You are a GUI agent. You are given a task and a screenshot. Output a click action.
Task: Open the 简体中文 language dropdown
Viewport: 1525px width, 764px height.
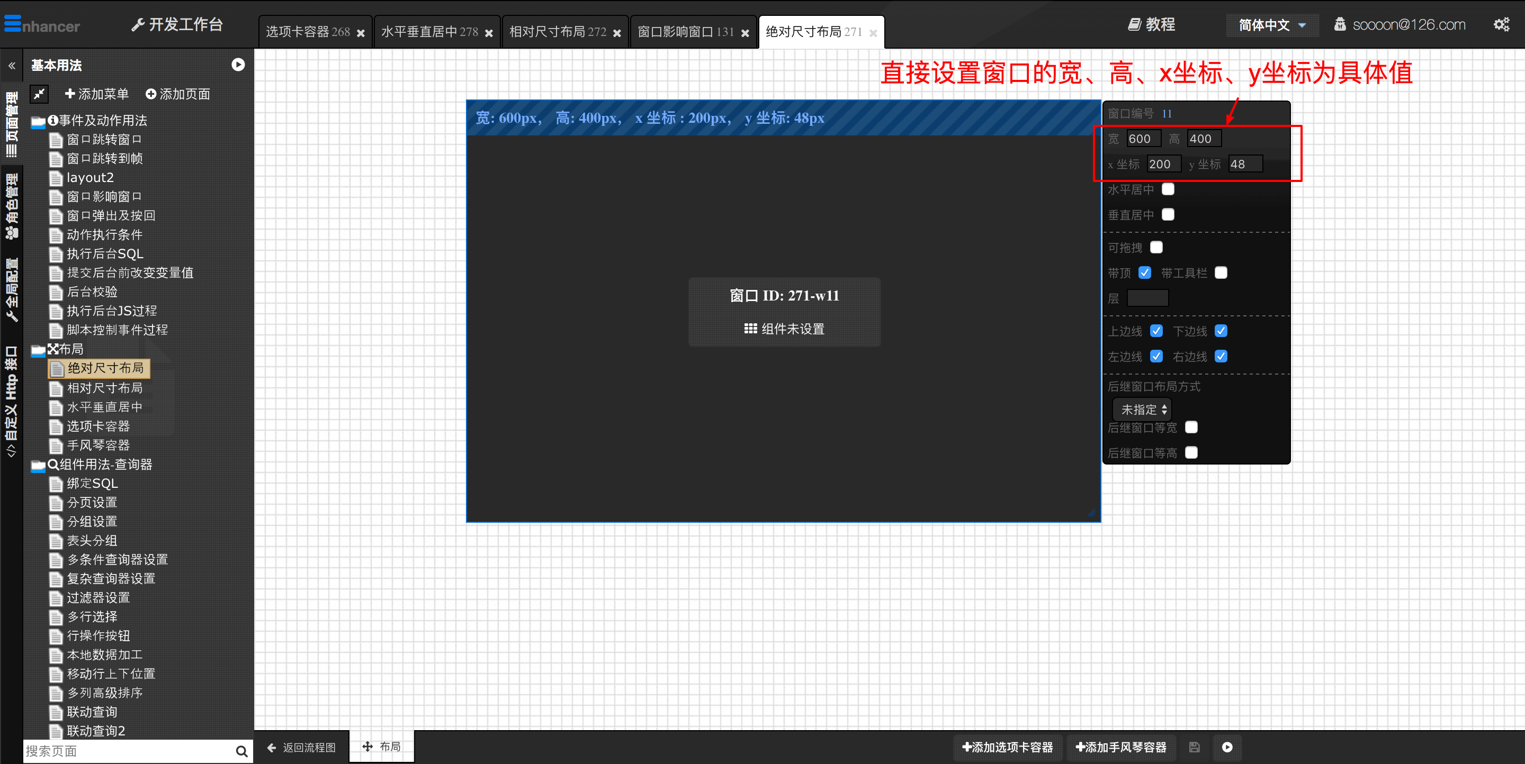pyautogui.click(x=1272, y=25)
